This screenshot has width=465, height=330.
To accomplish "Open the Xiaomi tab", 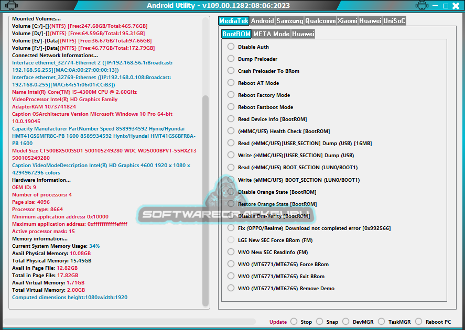I will (x=347, y=21).
